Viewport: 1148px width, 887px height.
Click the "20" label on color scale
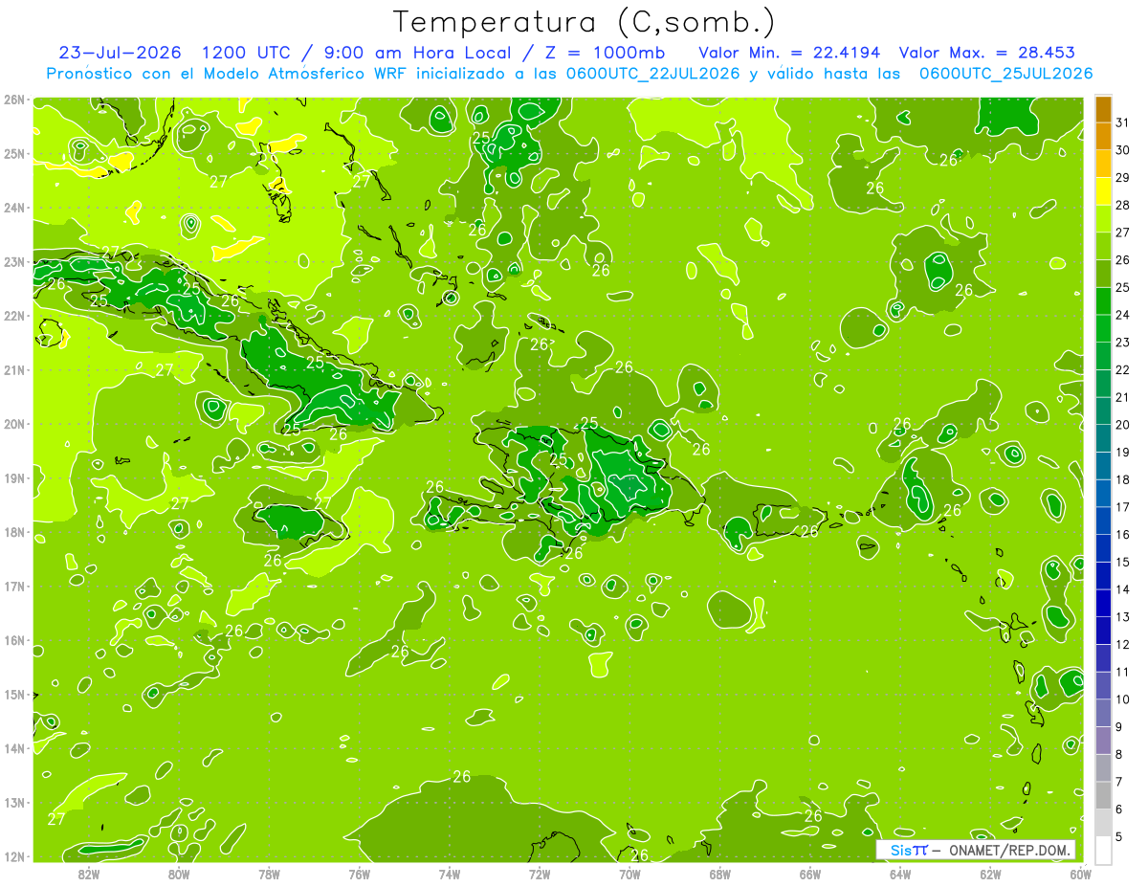pos(1123,425)
